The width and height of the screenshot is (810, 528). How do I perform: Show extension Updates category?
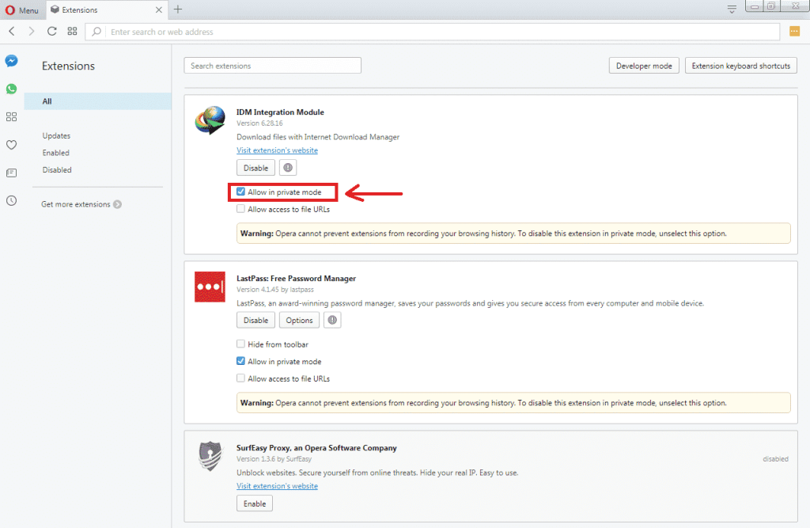pos(56,135)
